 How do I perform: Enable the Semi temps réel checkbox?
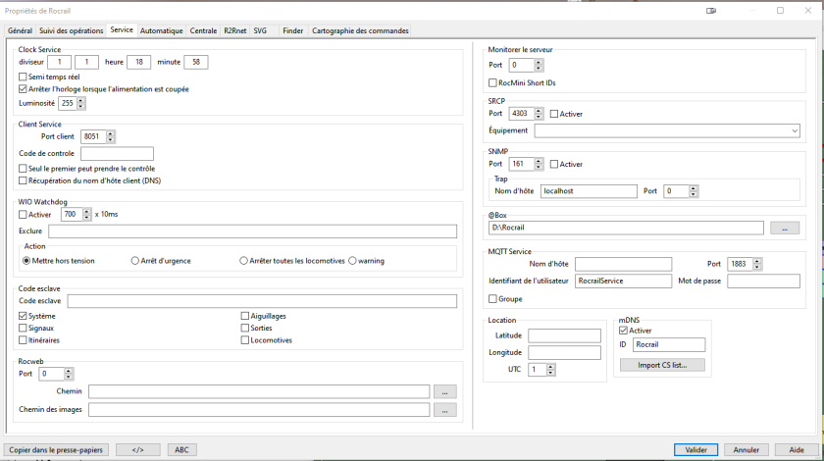(24, 77)
